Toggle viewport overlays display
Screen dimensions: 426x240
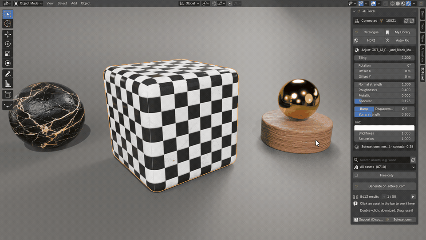pyautogui.click(x=373, y=4)
